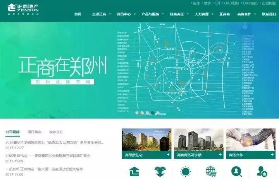Click the person with house badge icon
The height and width of the screenshot is (179, 279).
tap(262, 172)
